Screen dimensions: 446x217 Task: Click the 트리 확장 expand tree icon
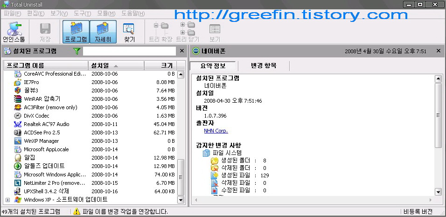click(160, 32)
